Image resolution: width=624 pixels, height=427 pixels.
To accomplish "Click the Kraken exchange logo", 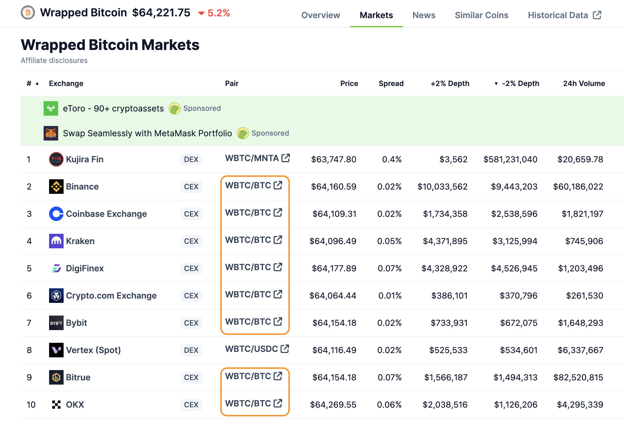I will [x=56, y=241].
